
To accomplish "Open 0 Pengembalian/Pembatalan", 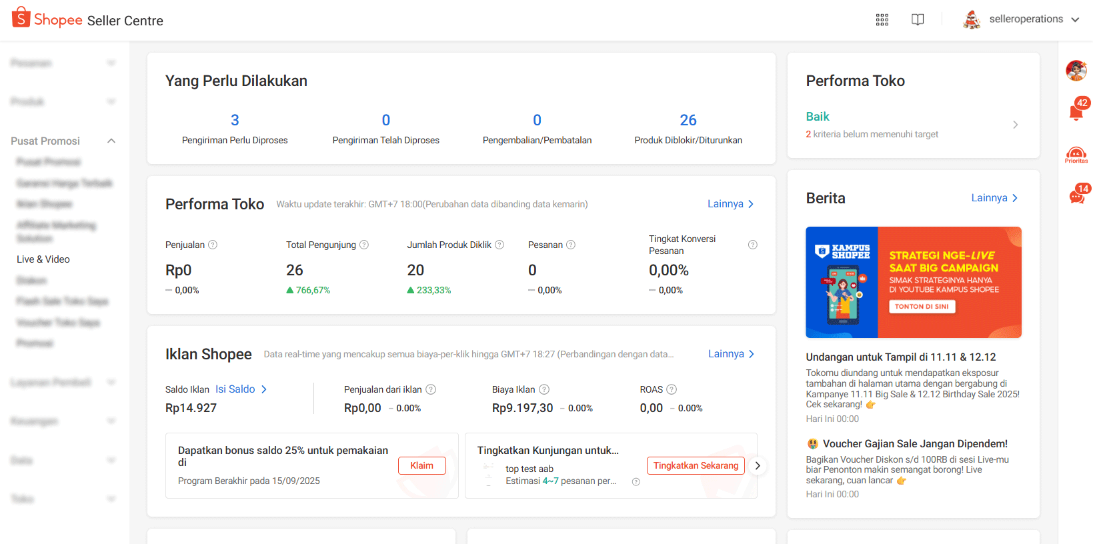I will point(537,129).
